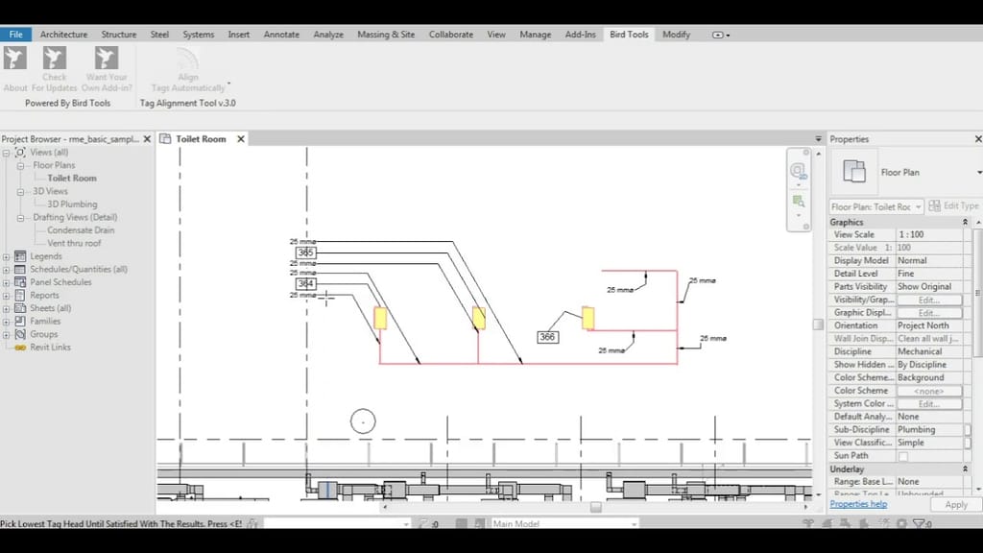
Task: Switch to the Architecture ribbon tab
Action: pos(63,34)
